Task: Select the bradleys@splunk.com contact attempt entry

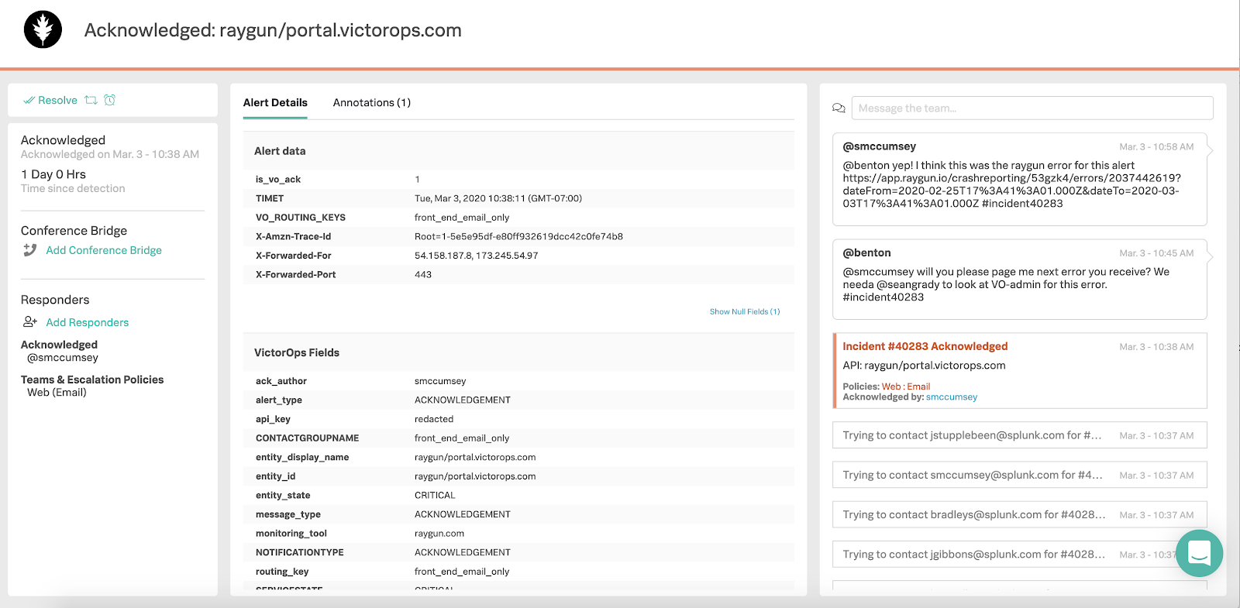Action: point(1020,514)
